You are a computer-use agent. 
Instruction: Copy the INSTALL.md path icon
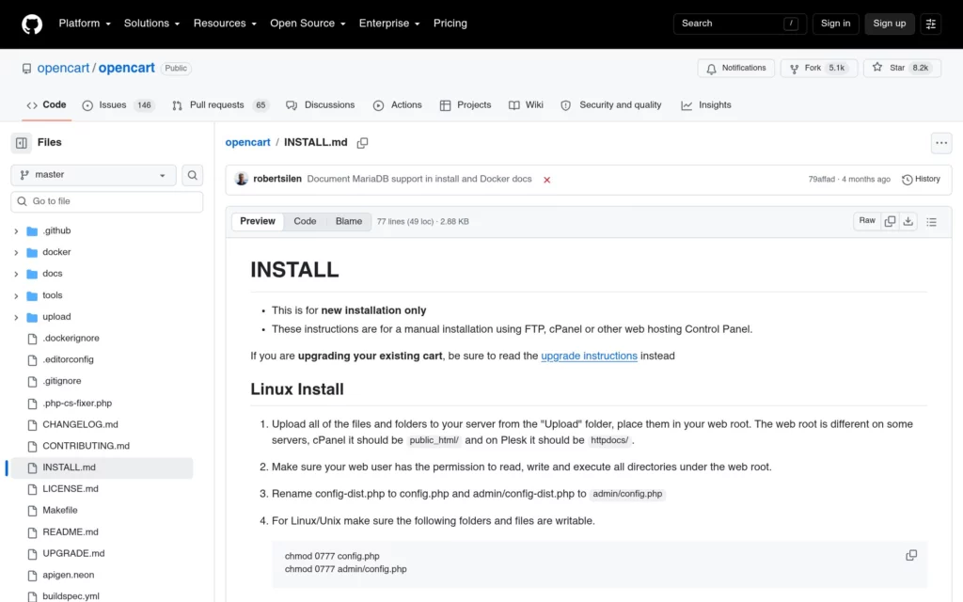coord(362,143)
